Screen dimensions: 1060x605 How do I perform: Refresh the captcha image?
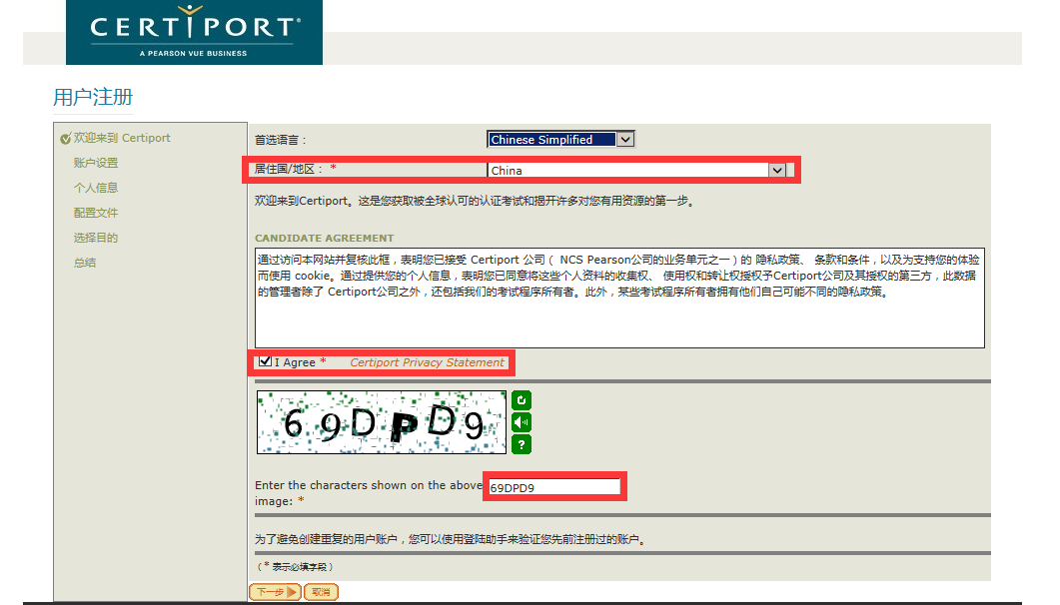coord(522,400)
